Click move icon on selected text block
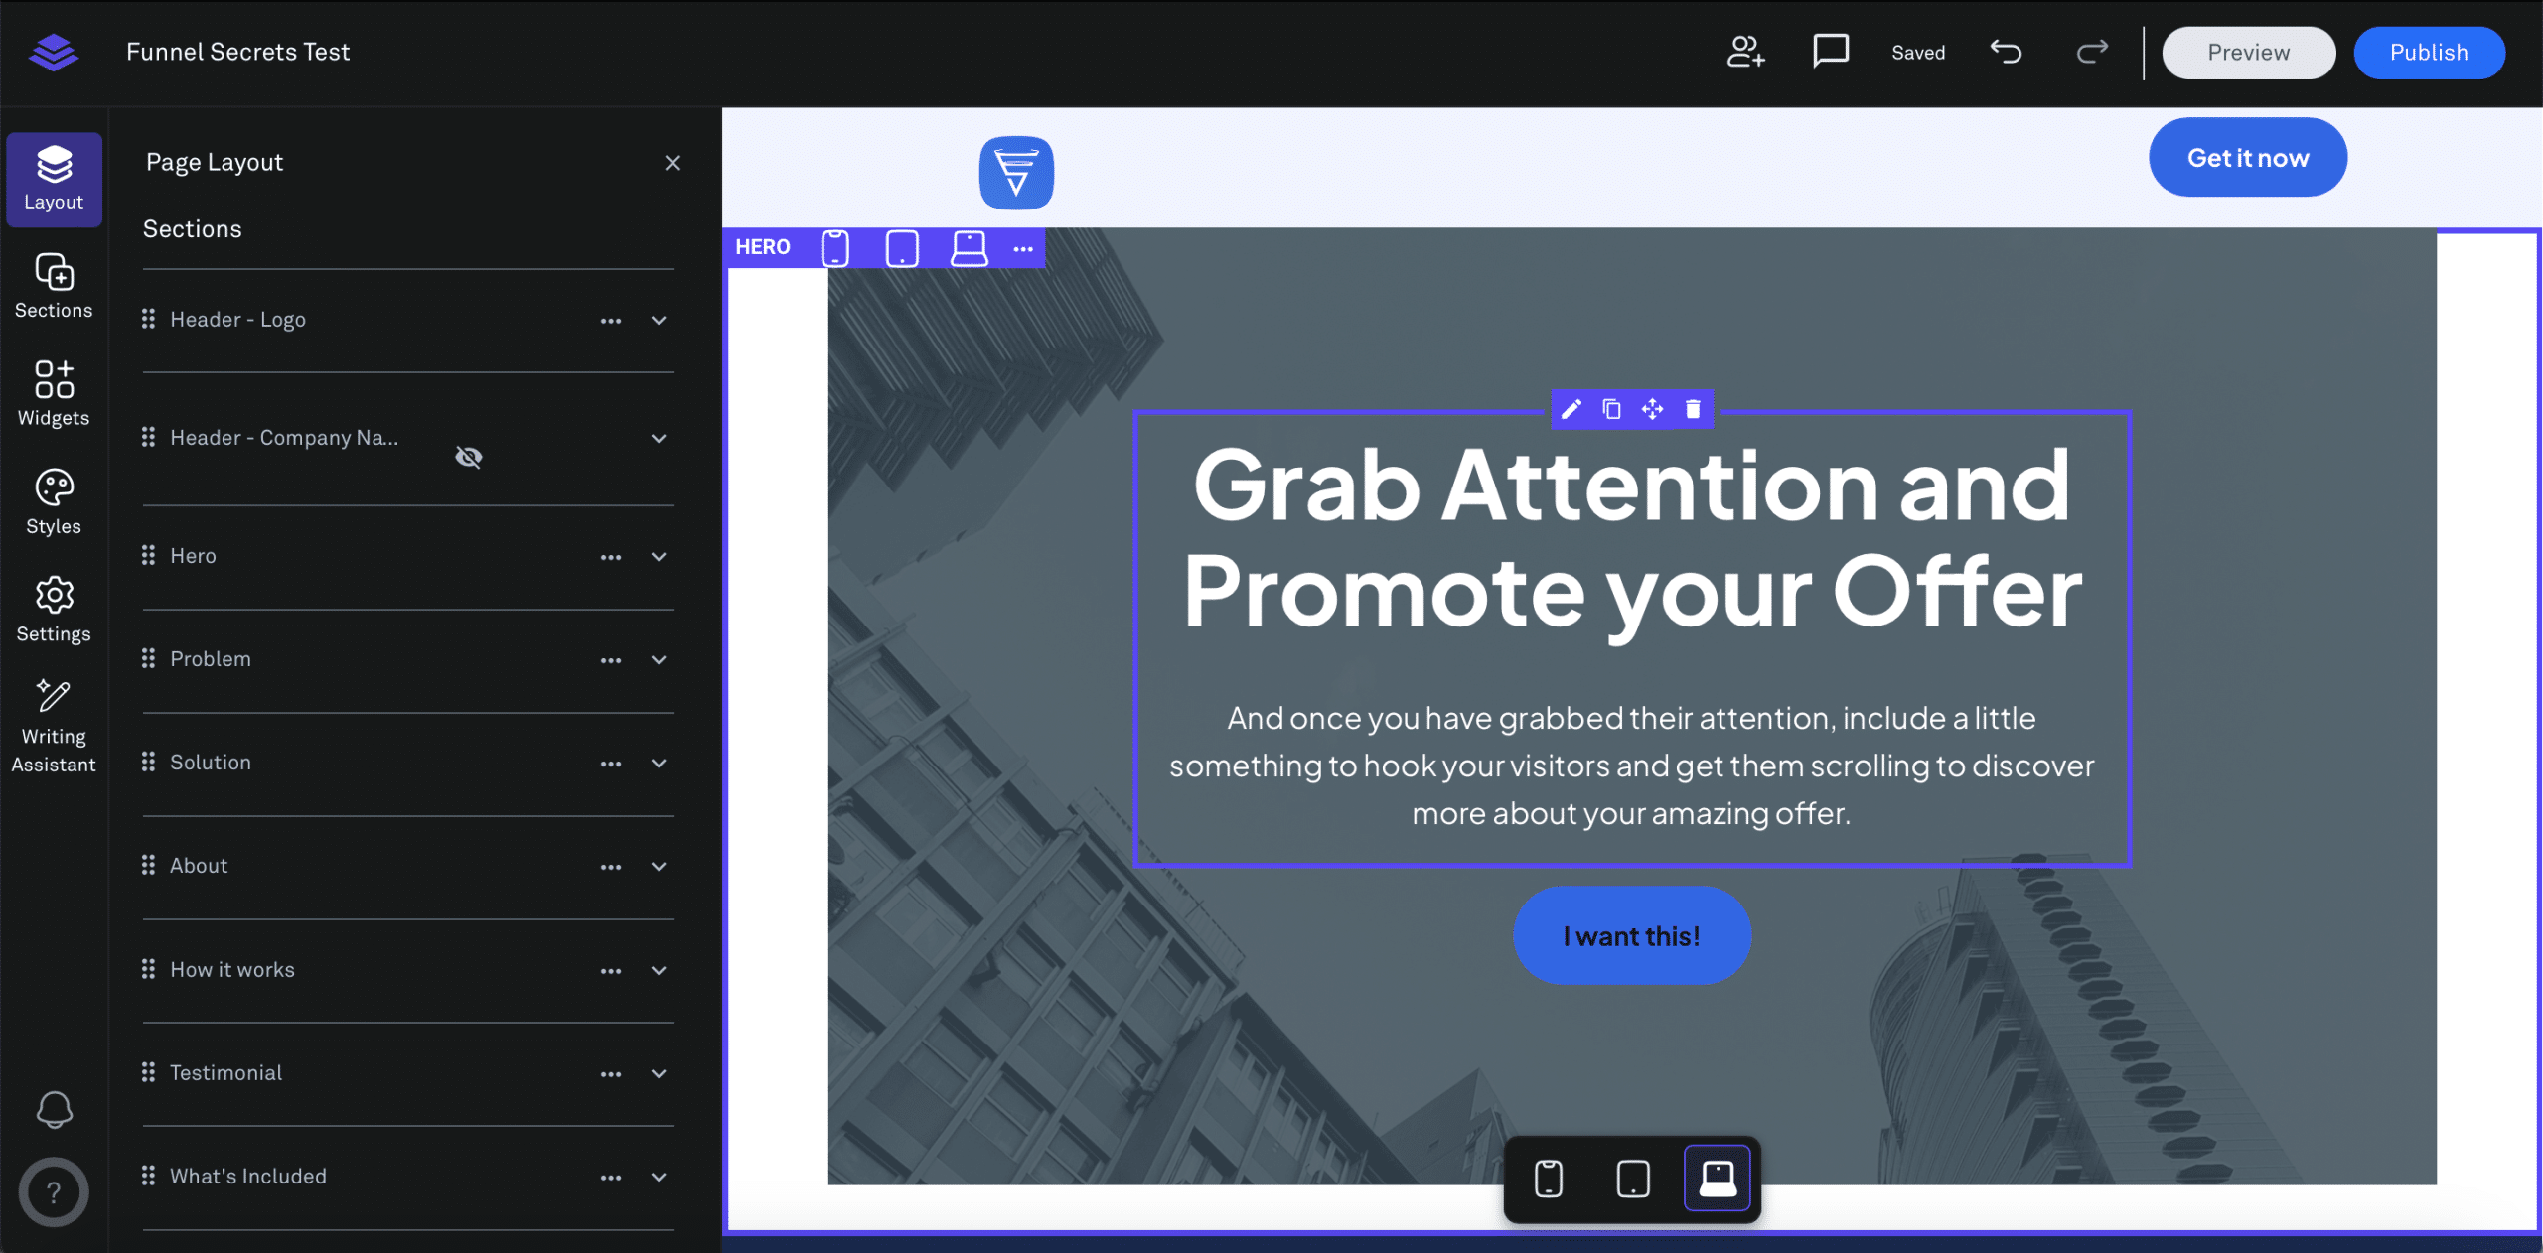The height and width of the screenshot is (1253, 2543). [1652, 409]
